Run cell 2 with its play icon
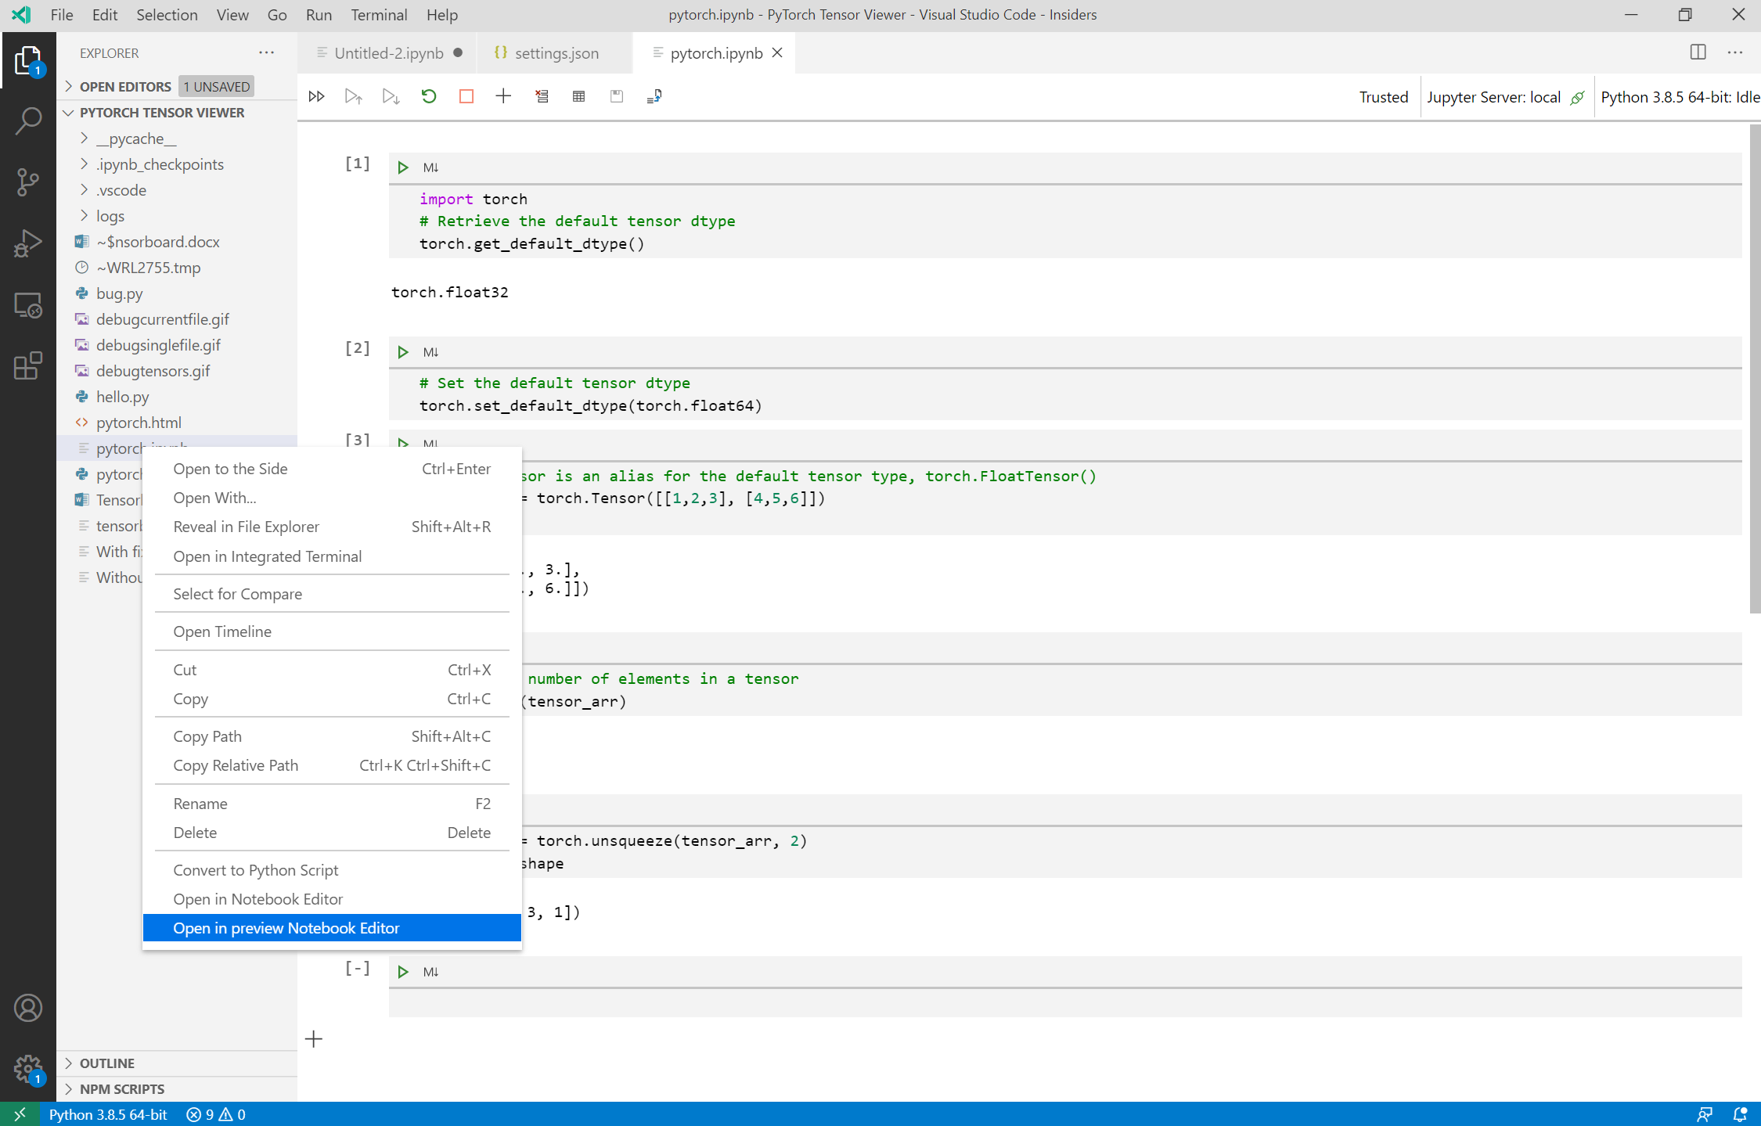 (x=403, y=352)
